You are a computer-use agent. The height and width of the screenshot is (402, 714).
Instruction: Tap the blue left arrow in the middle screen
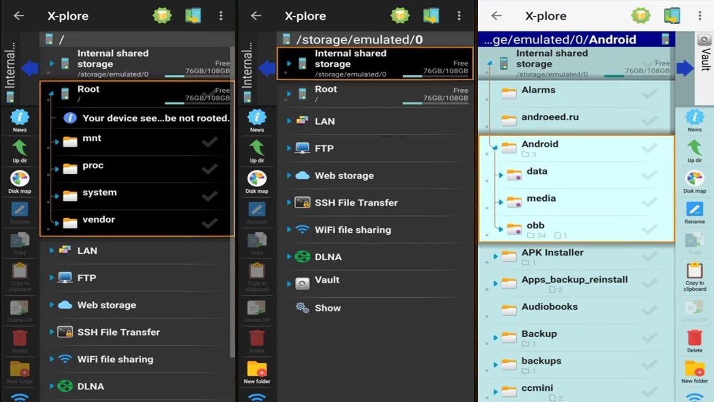coord(267,68)
